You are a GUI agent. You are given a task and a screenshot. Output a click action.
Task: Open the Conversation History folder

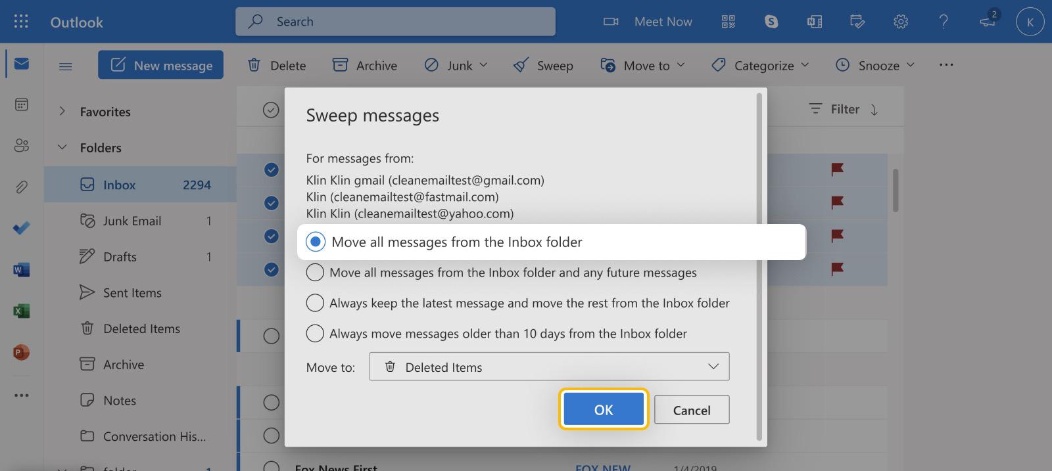point(140,436)
